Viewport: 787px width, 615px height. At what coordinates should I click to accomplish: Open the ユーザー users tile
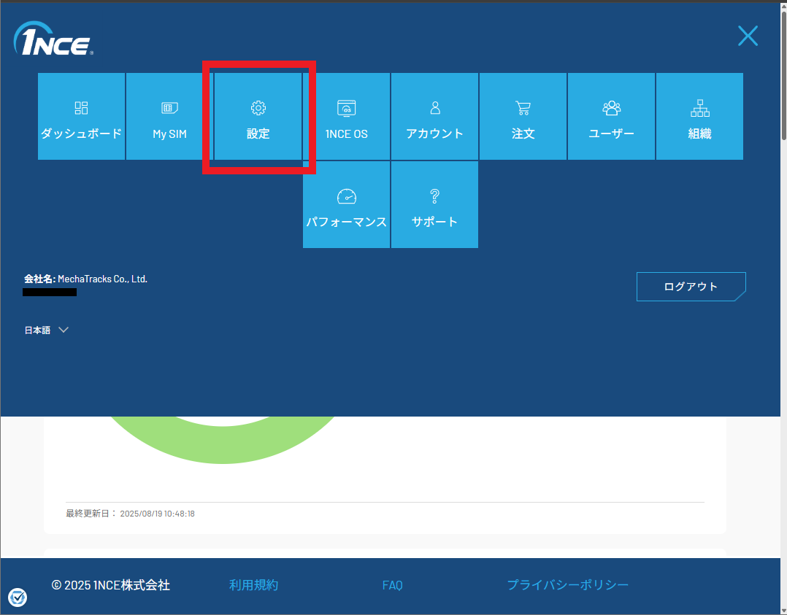point(611,117)
